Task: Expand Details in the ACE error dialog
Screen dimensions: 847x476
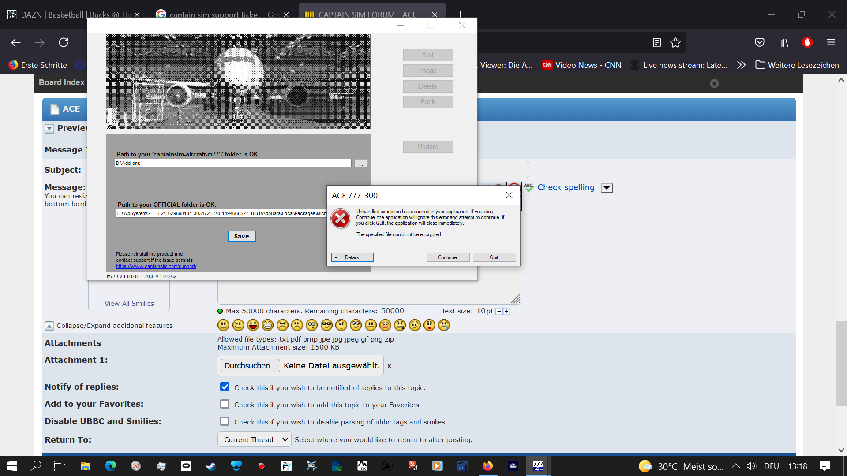Action: click(x=352, y=257)
